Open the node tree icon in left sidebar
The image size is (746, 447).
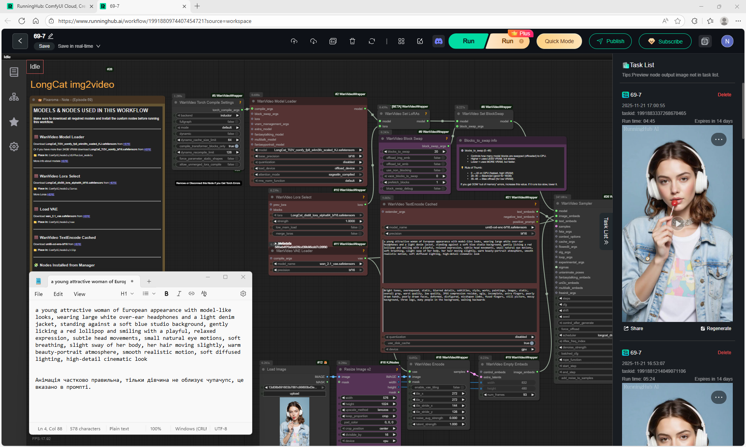pyautogui.click(x=14, y=97)
